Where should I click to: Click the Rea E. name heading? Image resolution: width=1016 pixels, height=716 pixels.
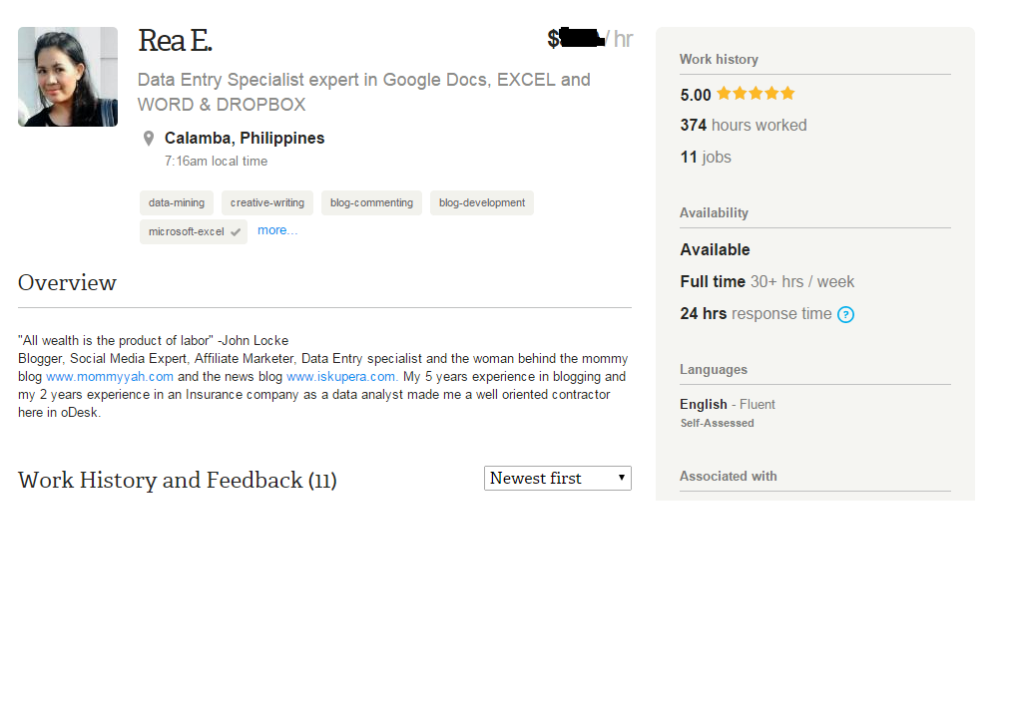(x=175, y=41)
